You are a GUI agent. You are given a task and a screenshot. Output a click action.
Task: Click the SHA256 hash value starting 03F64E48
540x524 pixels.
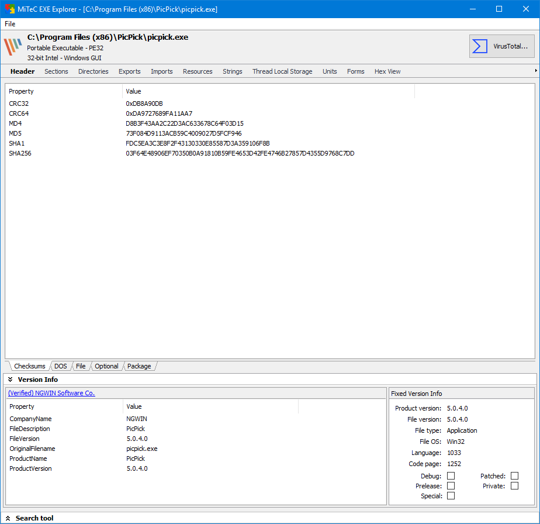click(x=240, y=153)
